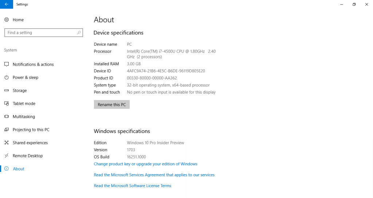Screen dimensions: 373x198
Task: Click the About info icon
Action: pos(7,169)
